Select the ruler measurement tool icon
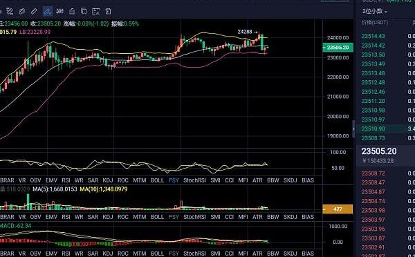415x257 pixels. tap(34, 11)
